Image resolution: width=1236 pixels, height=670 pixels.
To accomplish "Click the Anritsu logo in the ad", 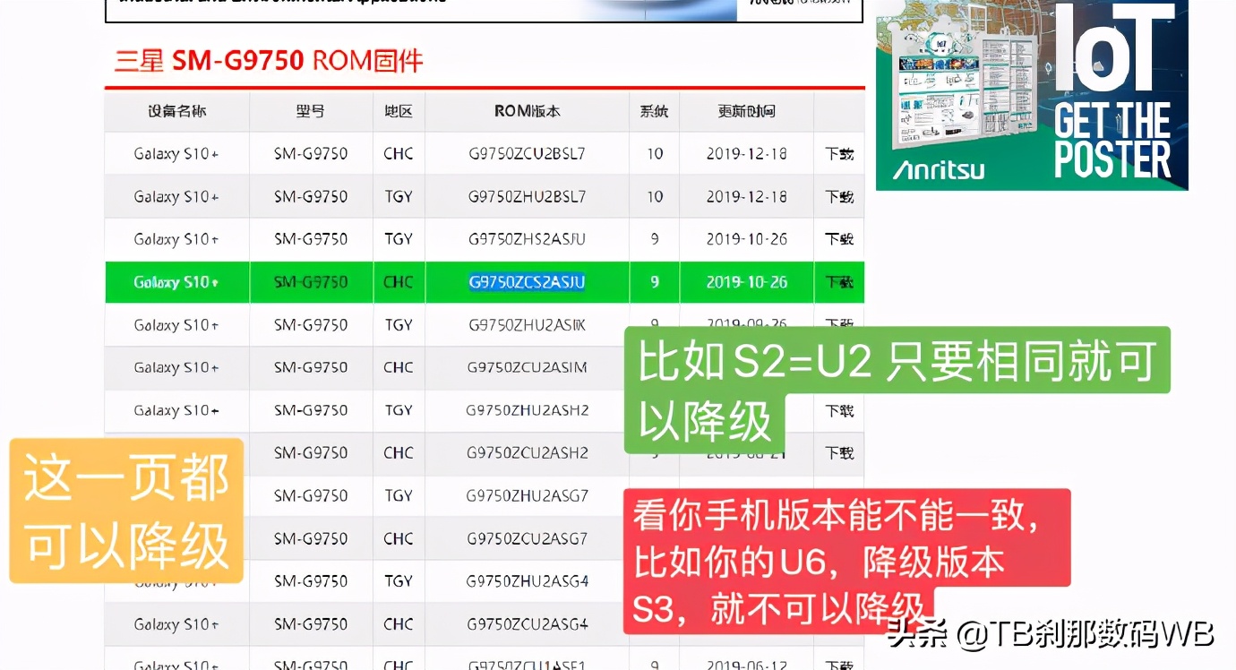I will (x=940, y=167).
